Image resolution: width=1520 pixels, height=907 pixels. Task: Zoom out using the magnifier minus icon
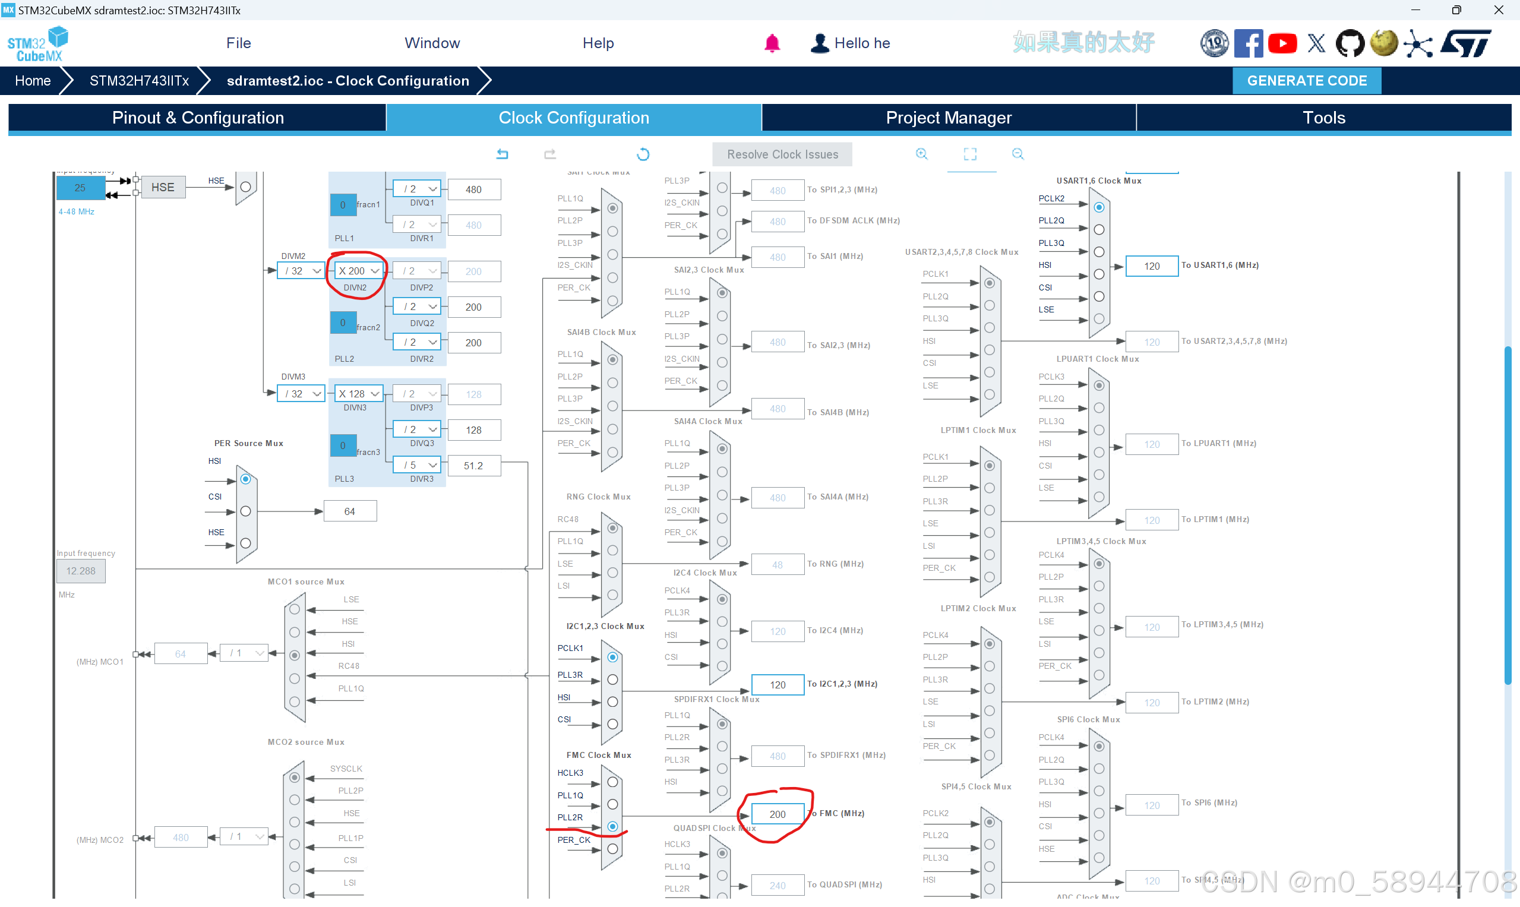[1017, 154]
